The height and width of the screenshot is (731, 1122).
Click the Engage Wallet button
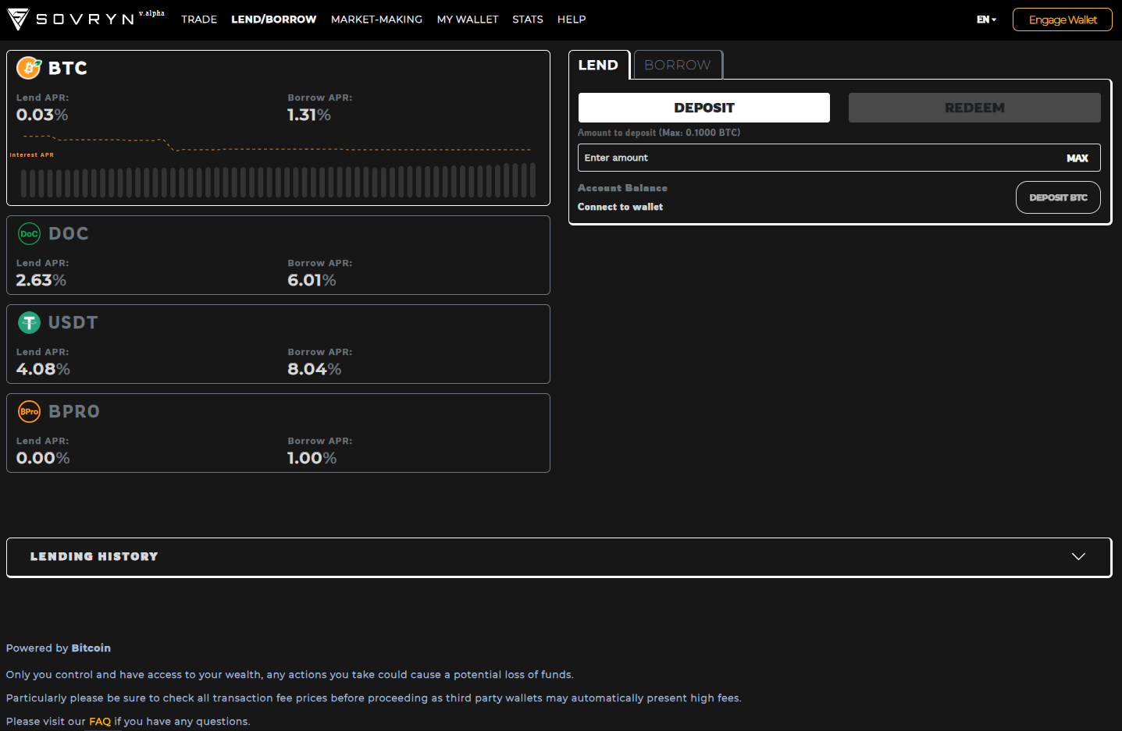(1063, 20)
